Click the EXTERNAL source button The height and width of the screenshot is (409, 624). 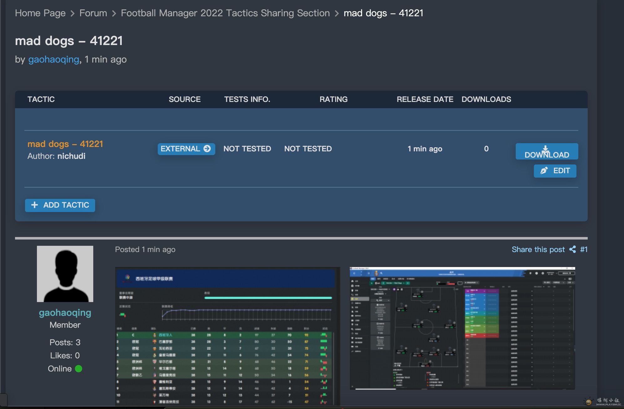point(186,149)
